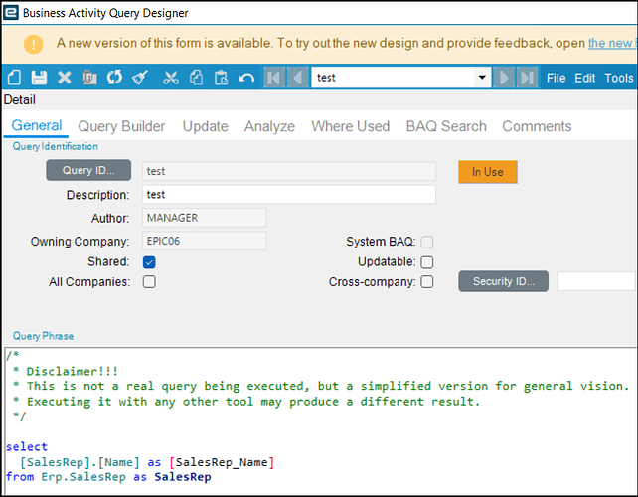The width and height of the screenshot is (638, 497).
Task: Click into the Description text field
Action: pyautogui.click(x=289, y=195)
